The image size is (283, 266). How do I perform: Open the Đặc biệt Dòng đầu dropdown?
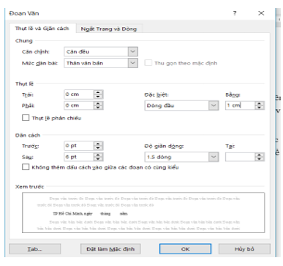click(214, 106)
